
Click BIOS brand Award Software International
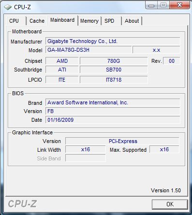tap(113, 102)
